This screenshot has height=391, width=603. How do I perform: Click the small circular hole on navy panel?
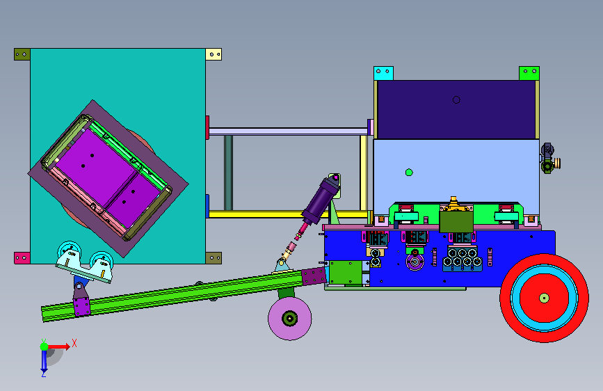point(456,100)
